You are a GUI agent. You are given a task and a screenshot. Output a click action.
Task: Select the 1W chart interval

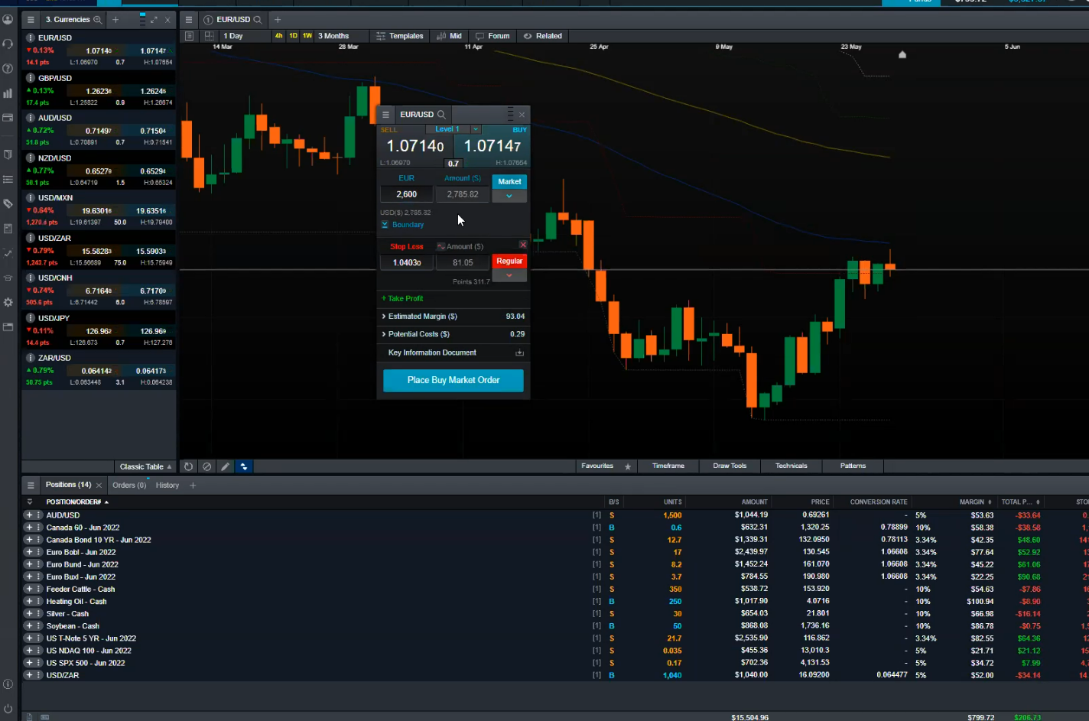point(307,36)
